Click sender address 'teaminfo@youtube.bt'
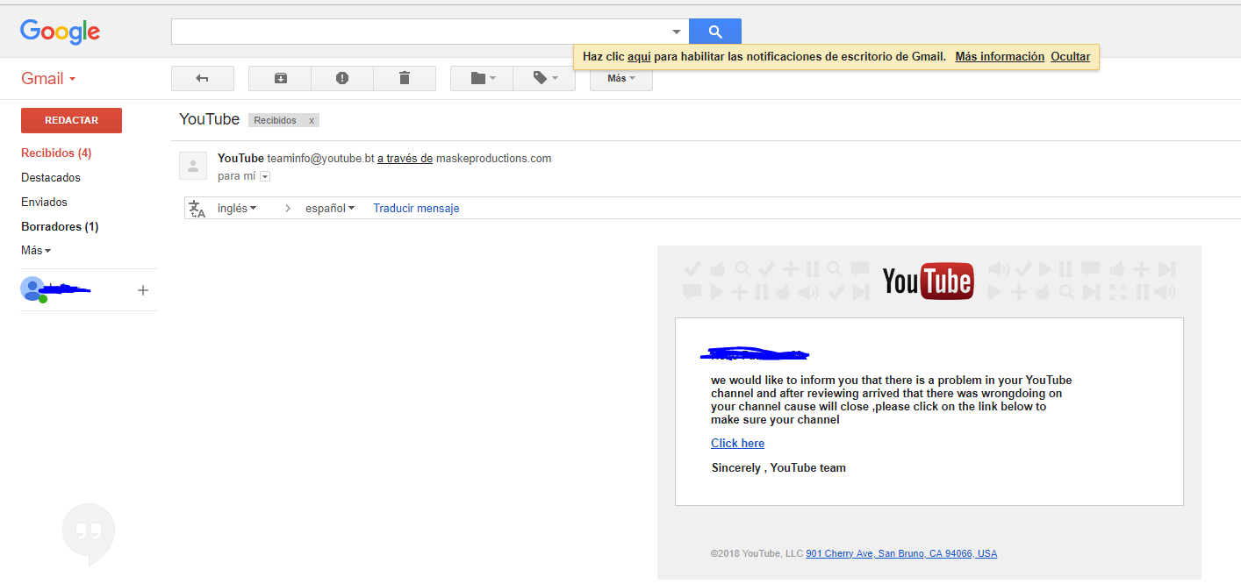 (x=320, y=158)
